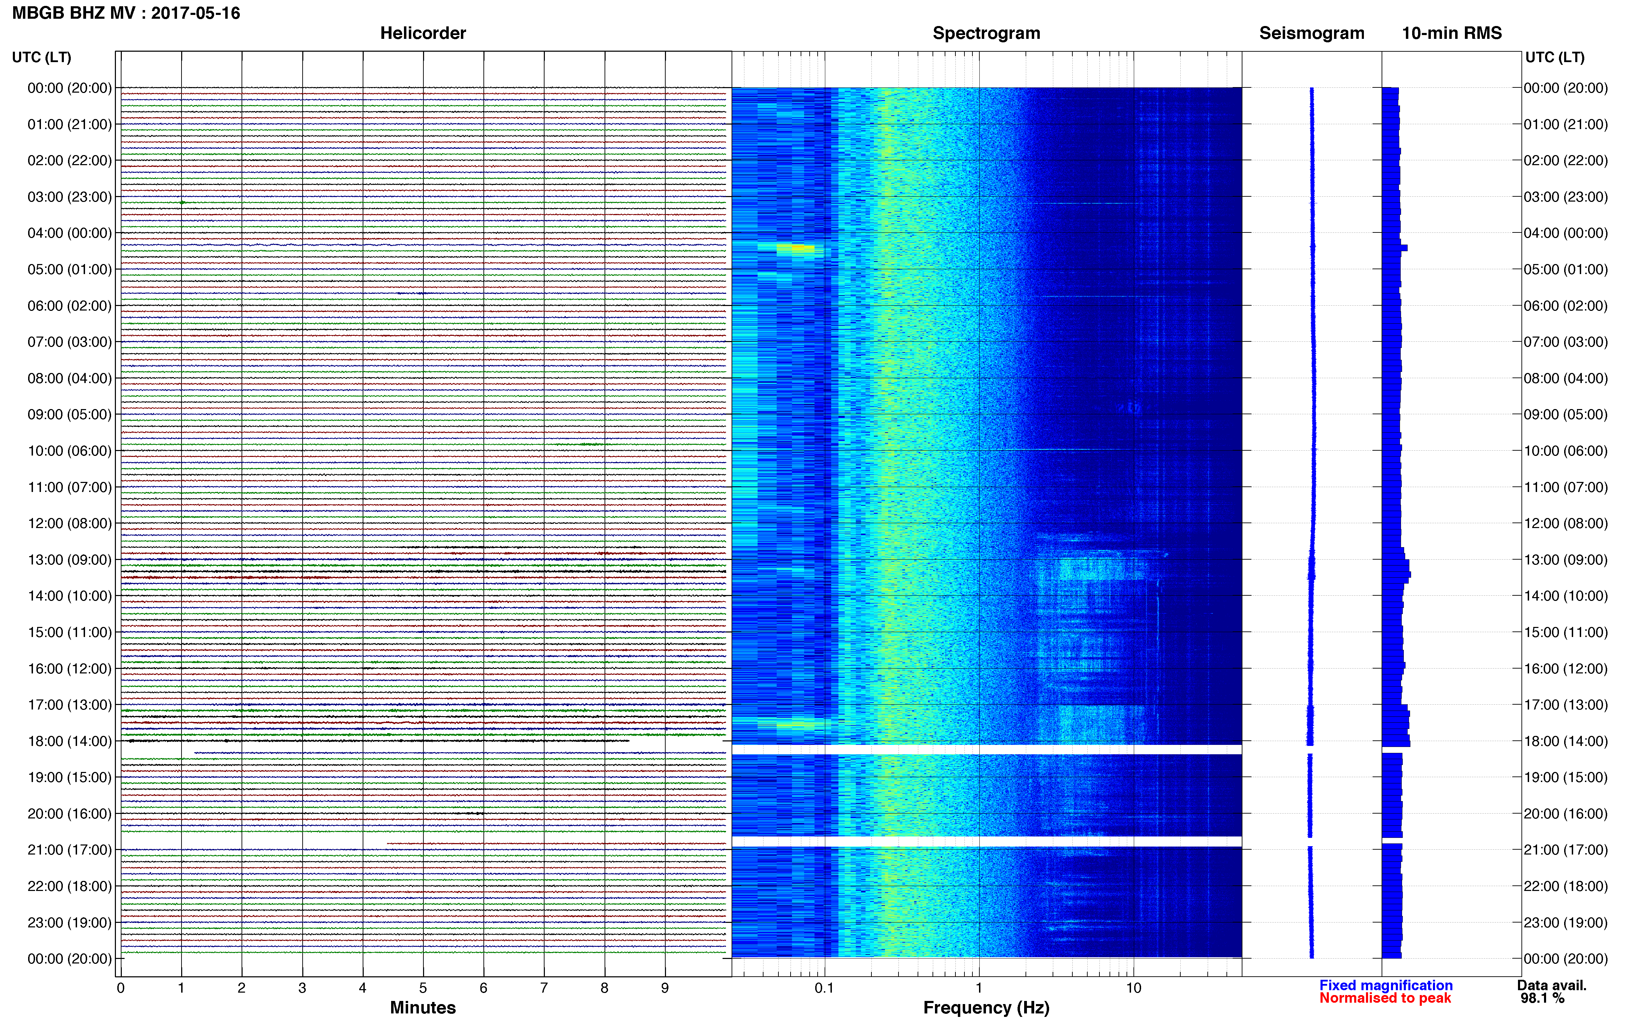The height and width of the screenshot is (1028, 1645).
Task: Click right-axis time label '13:00 (09:00)'
Action: [x=1566, y=560]
